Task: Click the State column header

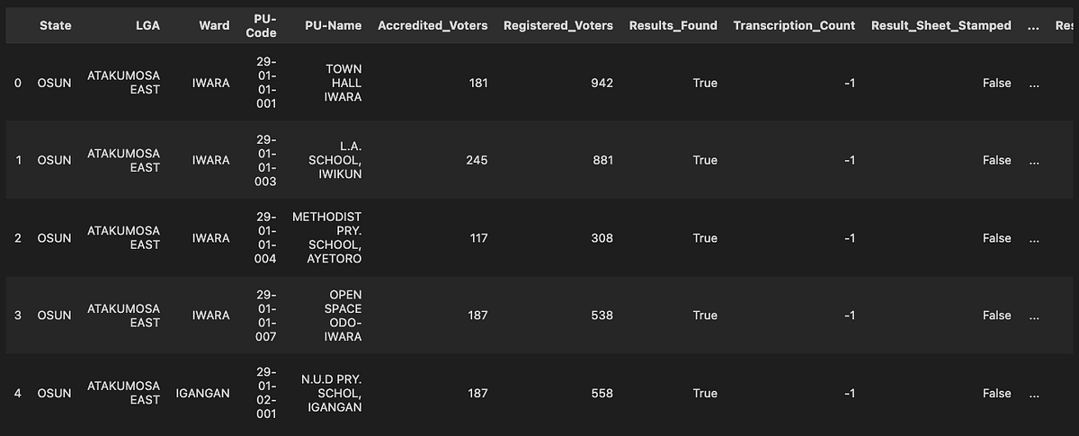Action: click(56, 25)
